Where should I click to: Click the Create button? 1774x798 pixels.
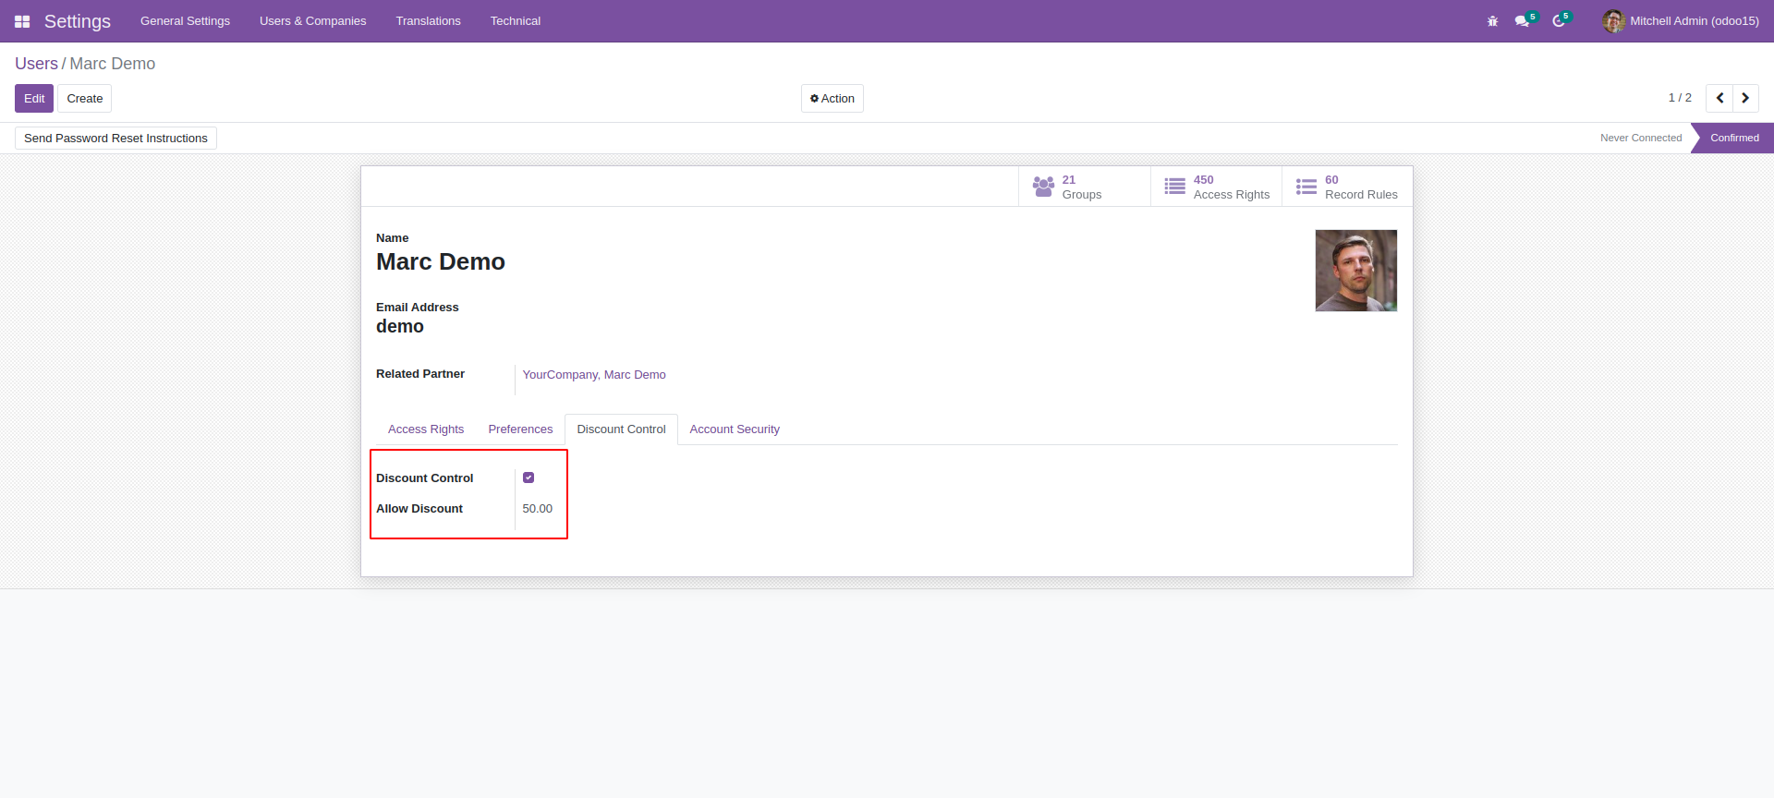(85, 99)
